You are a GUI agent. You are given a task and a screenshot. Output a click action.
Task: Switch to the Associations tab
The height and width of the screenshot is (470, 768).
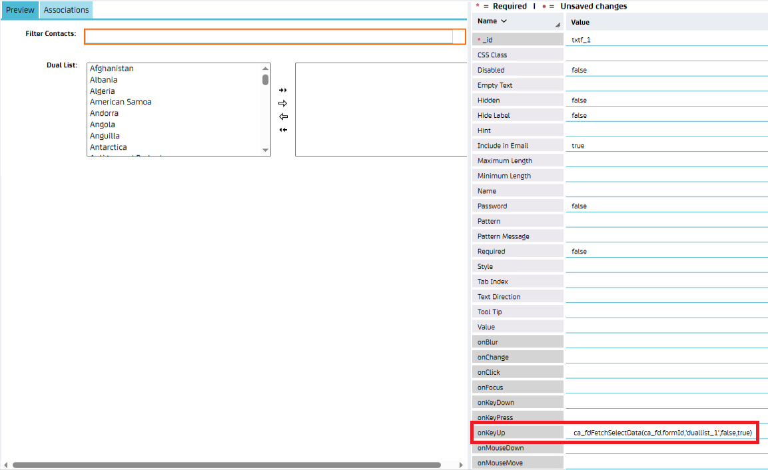pos(66,10)
